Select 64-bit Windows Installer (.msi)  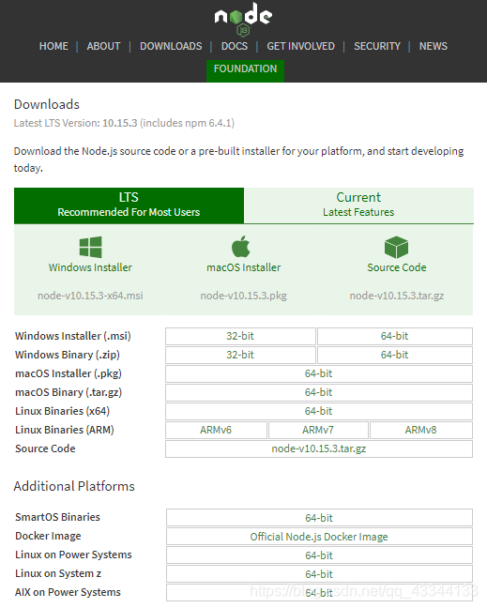[395, 336]
